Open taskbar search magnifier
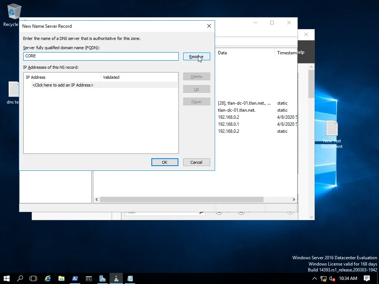The height and width of the screenshot is (284, 379). 20,278
